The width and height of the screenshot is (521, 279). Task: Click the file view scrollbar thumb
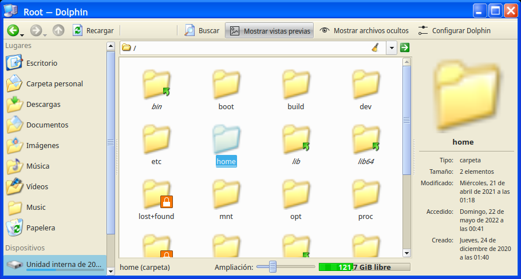pos(406,120)
